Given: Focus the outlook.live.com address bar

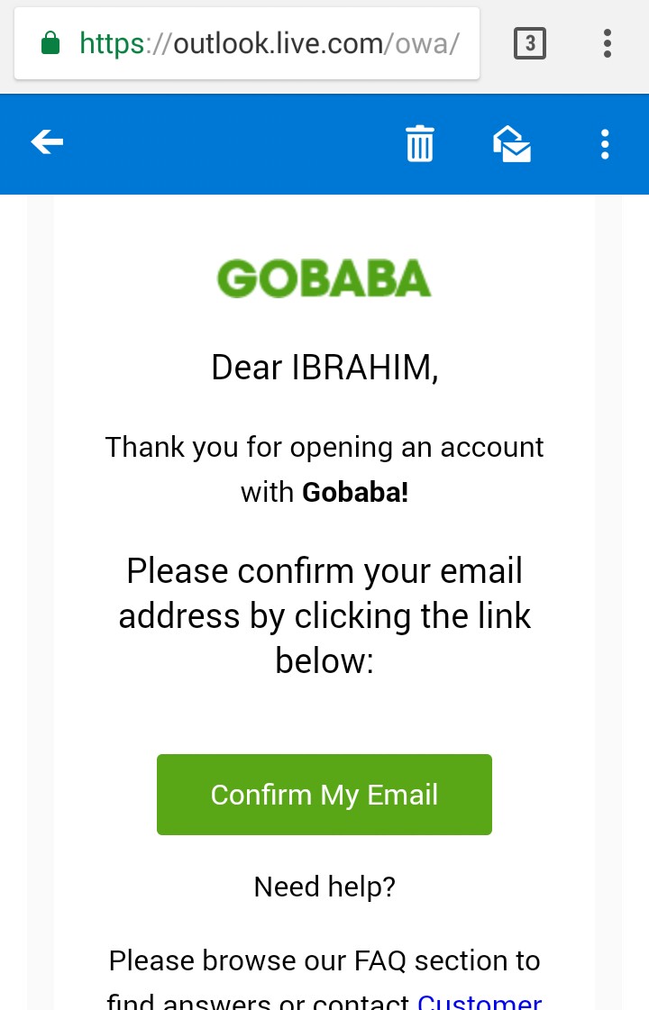Looking at the screenshot, I should 270,43.
